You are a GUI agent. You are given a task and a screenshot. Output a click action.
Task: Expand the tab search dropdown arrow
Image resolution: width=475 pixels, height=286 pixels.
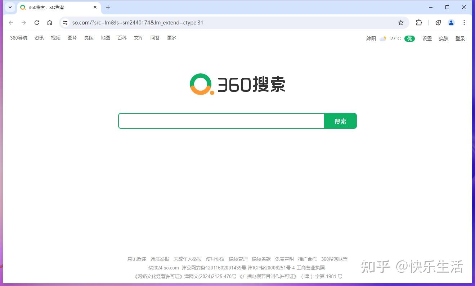pos(10,7)
